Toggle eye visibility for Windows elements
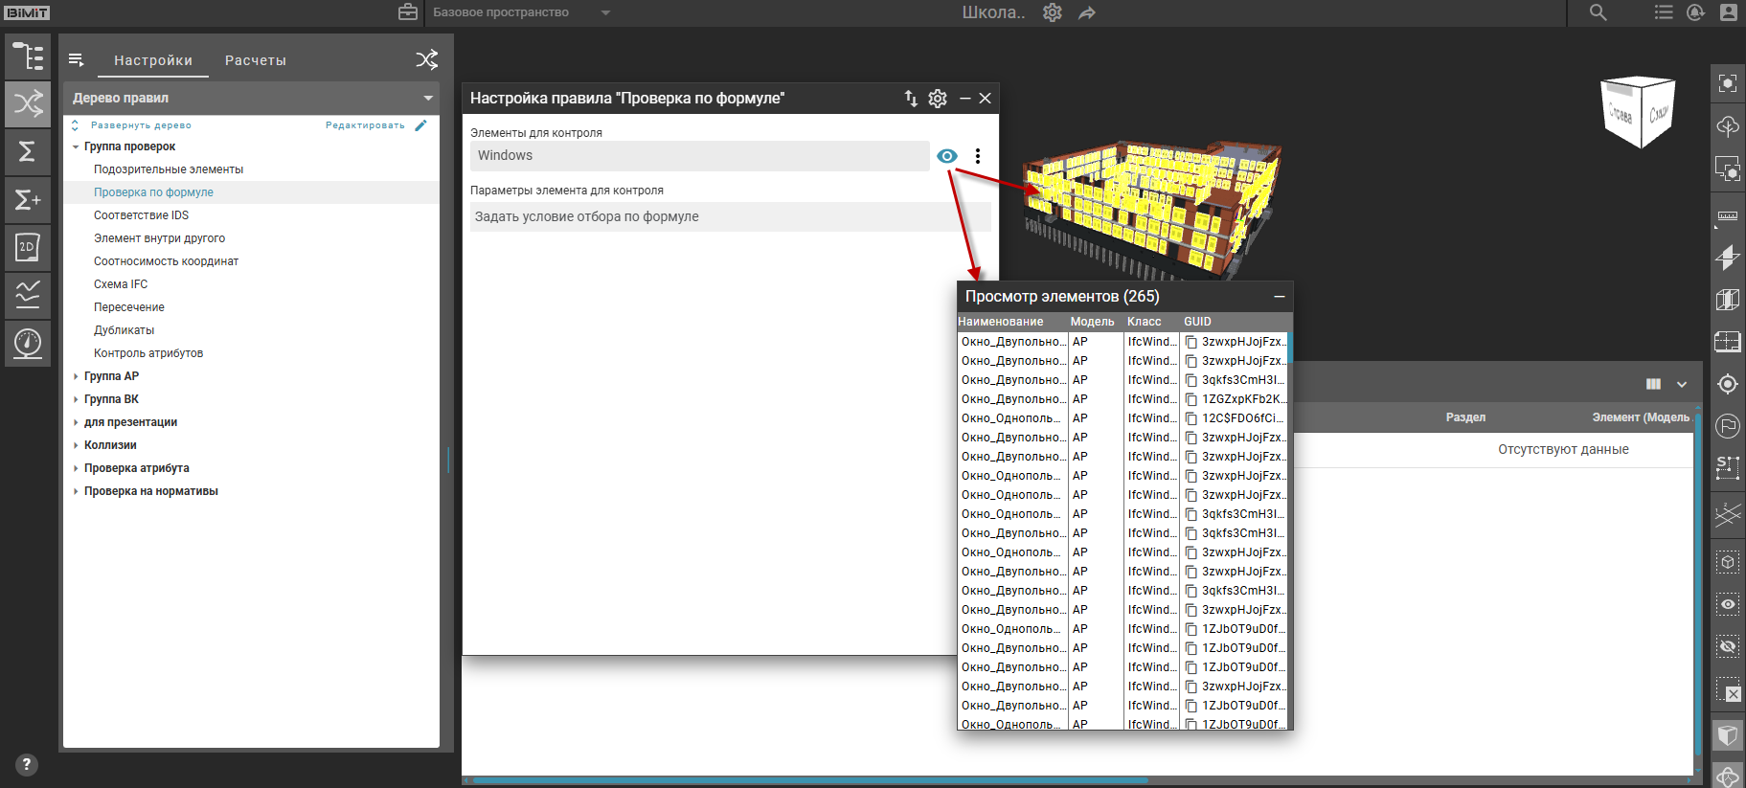 (946, 156)
